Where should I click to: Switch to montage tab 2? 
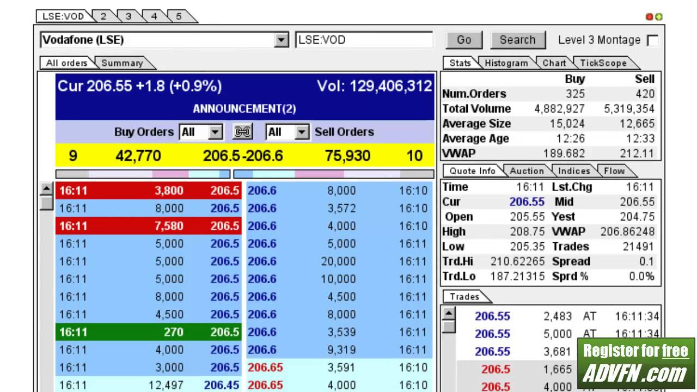tap(103, 16)
